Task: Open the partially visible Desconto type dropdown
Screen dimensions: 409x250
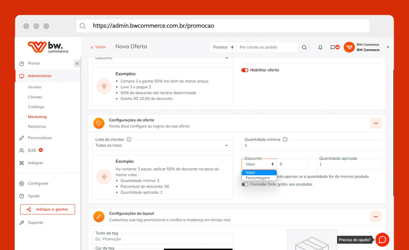Action: coord(163,59)
